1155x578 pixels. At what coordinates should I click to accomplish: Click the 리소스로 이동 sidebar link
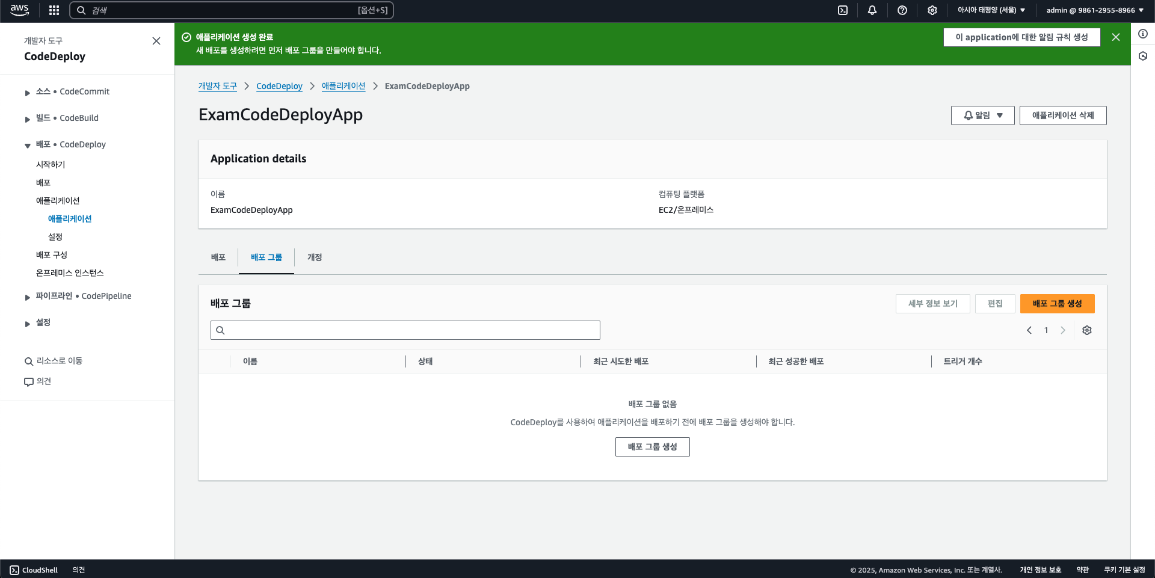point(59,361)
